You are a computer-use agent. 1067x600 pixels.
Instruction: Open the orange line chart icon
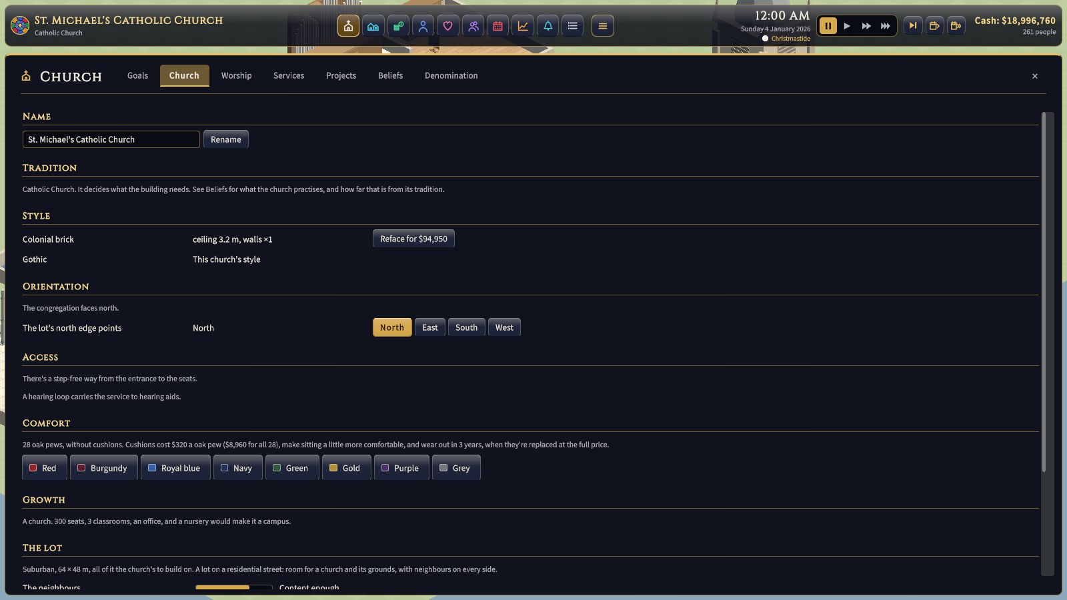tap(523, 26)
